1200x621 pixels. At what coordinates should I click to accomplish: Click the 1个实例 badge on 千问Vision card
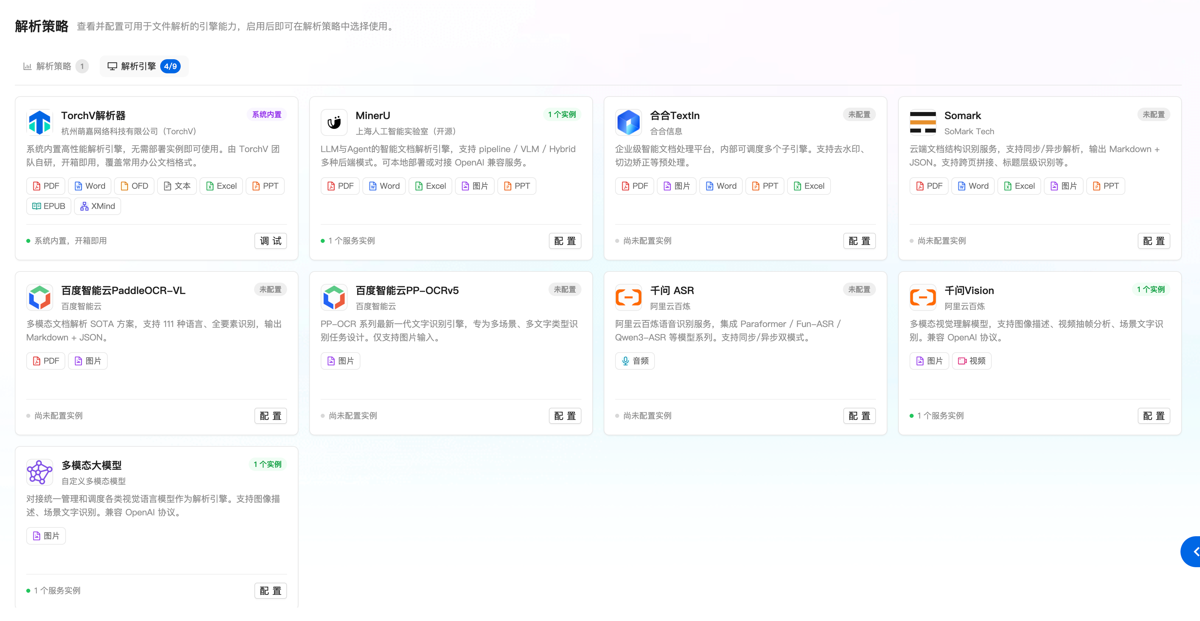[1151, 290]
